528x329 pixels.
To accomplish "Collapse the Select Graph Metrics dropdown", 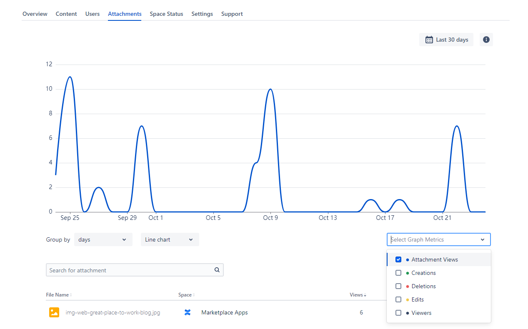I will click(x=482, y=239).
